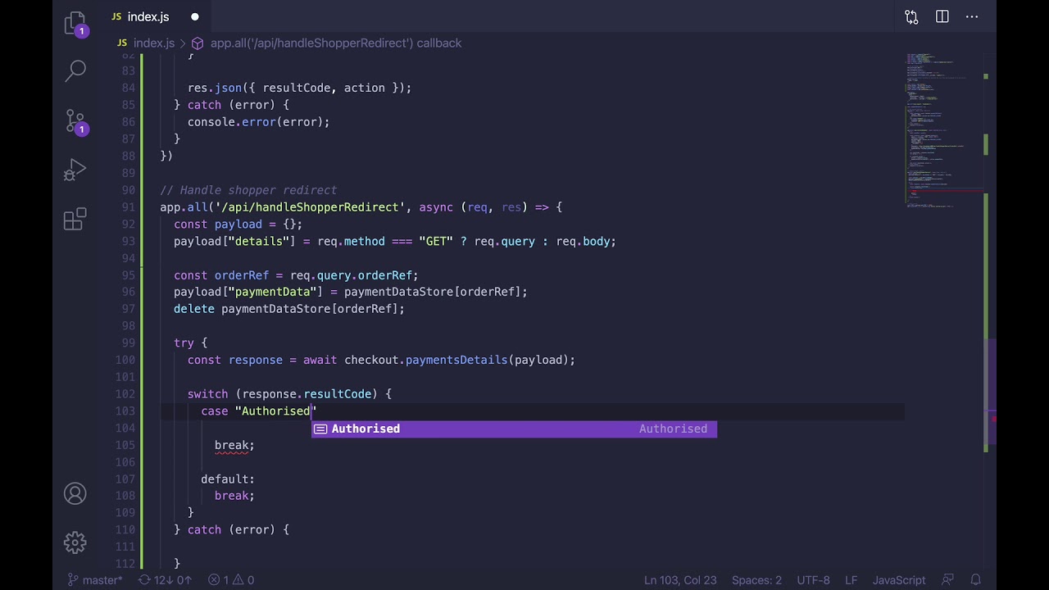This screenshot has width=1049, height=590.
Task: Split the editor to the right
Action: pos(942,17)
